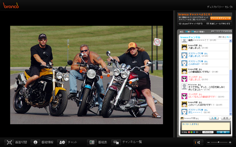Toggle the チャット chat panel icon
Image resolution: width=236 pixels, height=147 pixels.
point(62,142)
